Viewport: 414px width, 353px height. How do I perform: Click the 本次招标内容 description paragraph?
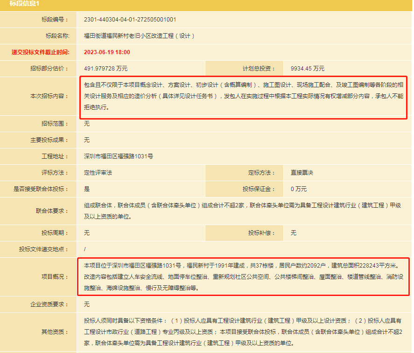(x=243, y=96)
